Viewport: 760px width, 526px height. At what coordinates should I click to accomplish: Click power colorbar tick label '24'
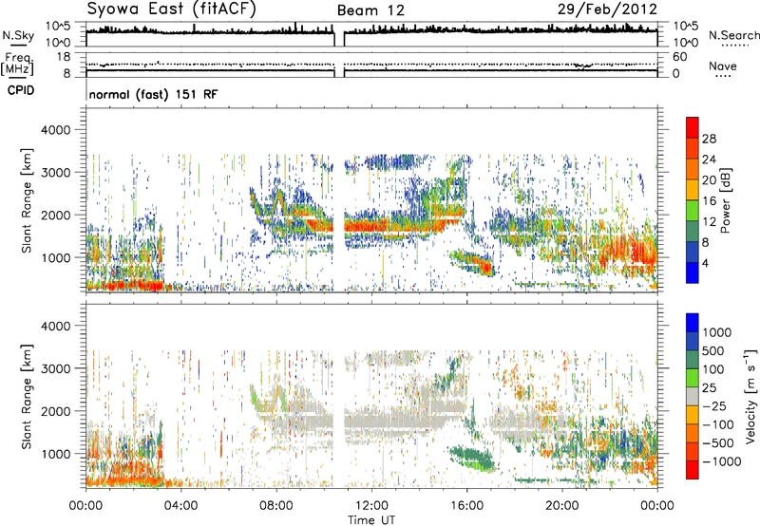709,160
